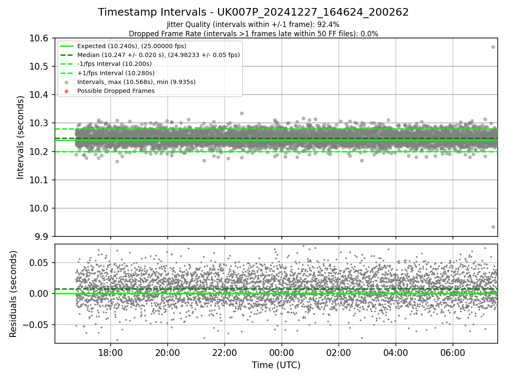This screenshot has width=507, height=380.
Task: Click the Residuals (seconds) y-axis label
Action: [x=13, y=293]
